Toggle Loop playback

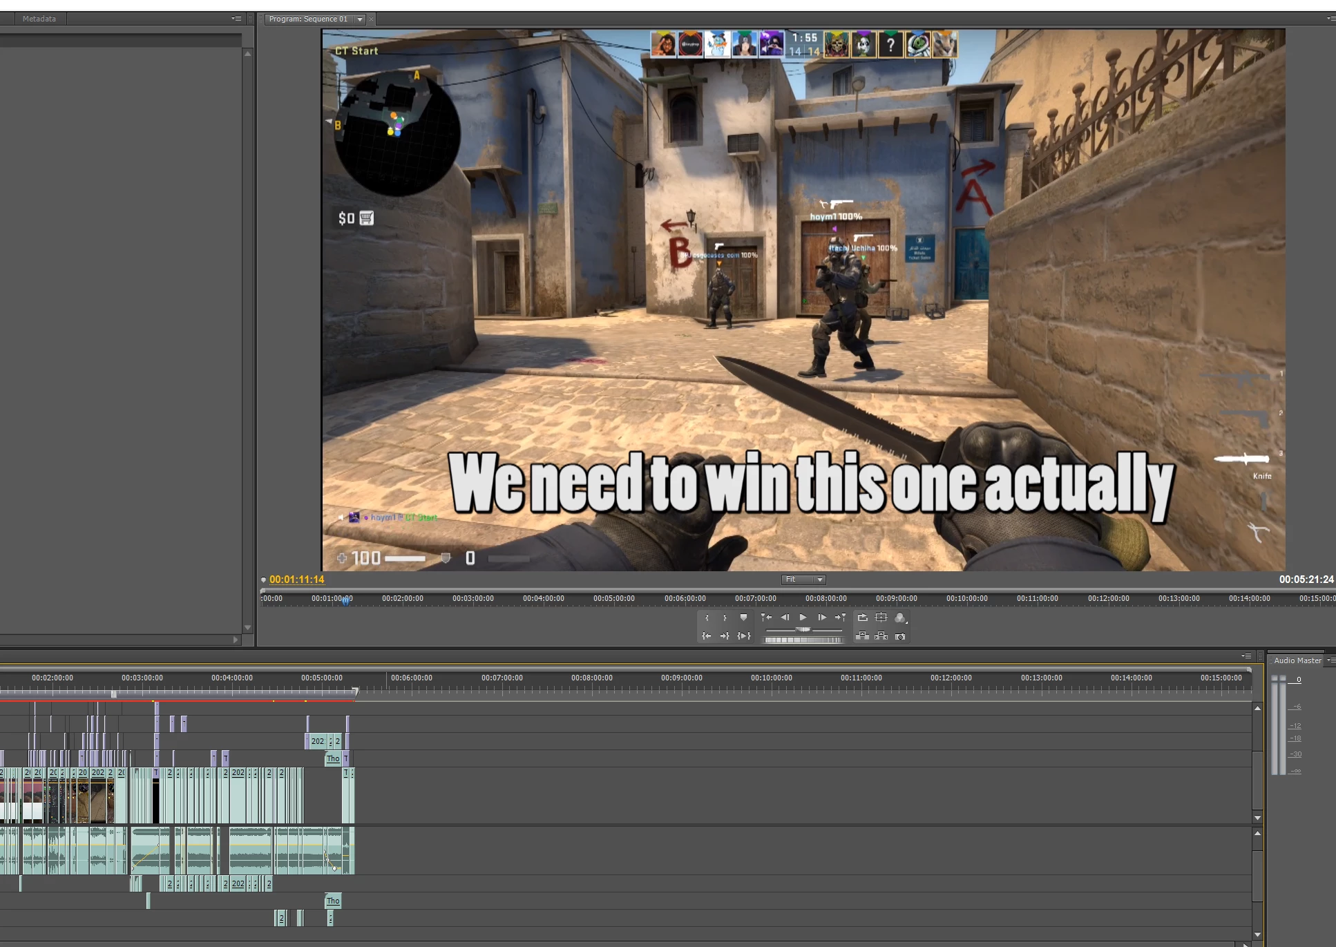pos(862,618)
